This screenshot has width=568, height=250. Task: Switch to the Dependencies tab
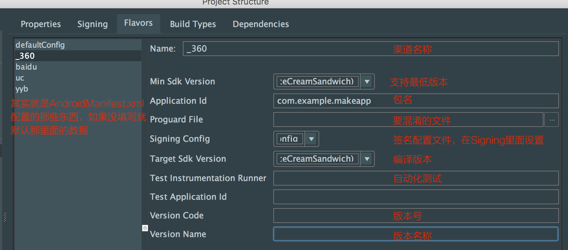[261, 24]
